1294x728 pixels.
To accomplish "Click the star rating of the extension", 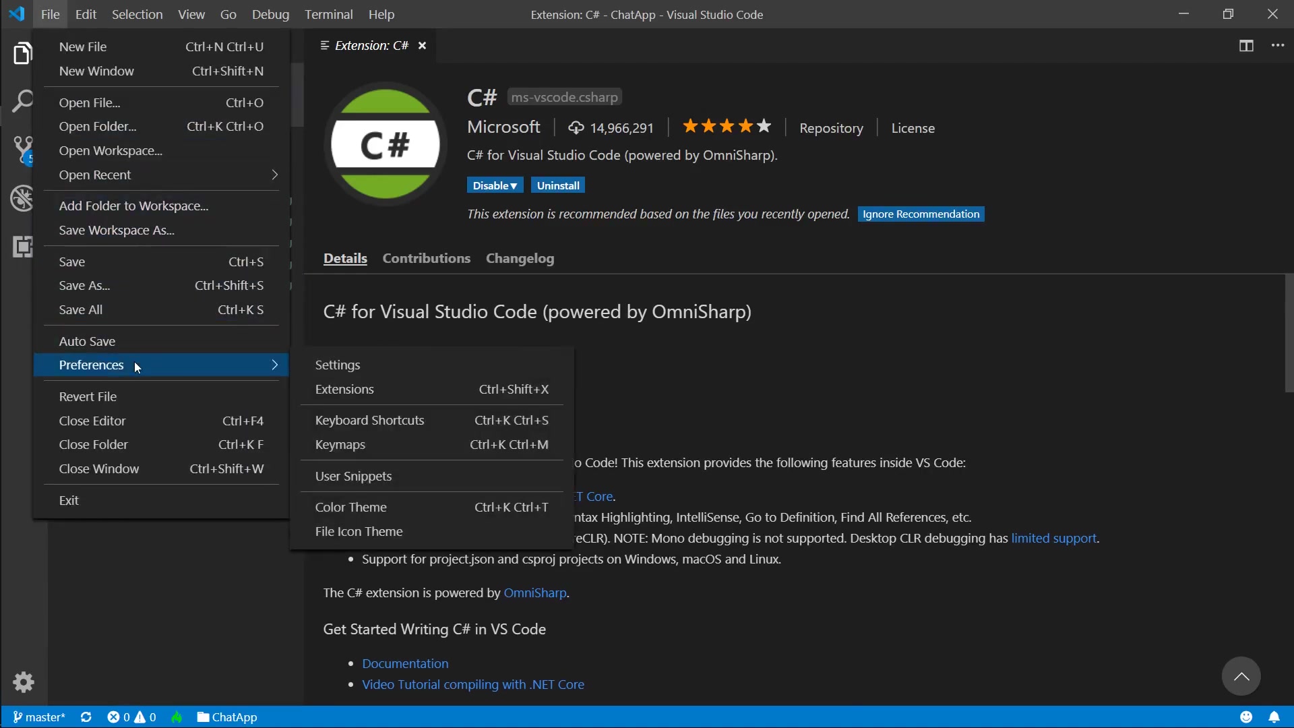I will click(727, 127).
